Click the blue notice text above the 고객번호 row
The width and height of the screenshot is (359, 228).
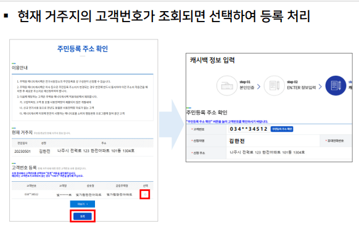pos(227,121)
